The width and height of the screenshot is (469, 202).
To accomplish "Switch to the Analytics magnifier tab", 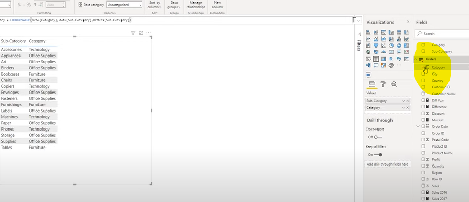I will tap(394, 84).
